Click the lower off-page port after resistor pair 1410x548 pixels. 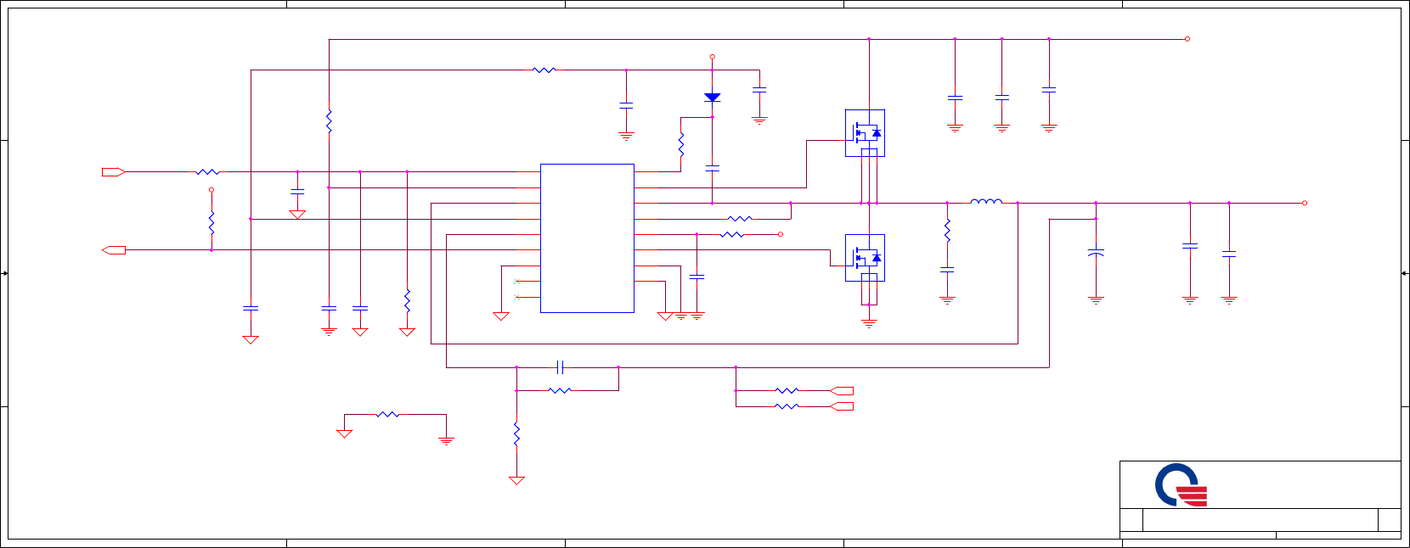click(x=842, y=406)
